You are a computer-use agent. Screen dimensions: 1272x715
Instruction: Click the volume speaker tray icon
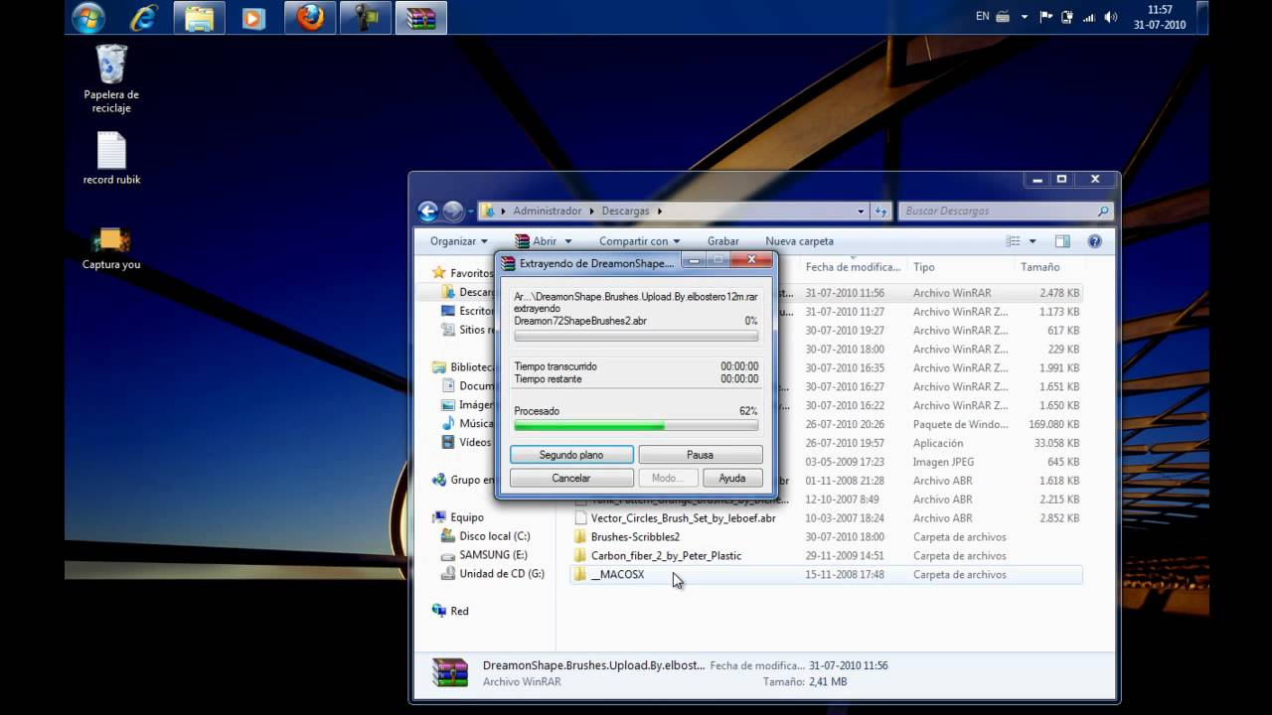[x=1111, y=17]
